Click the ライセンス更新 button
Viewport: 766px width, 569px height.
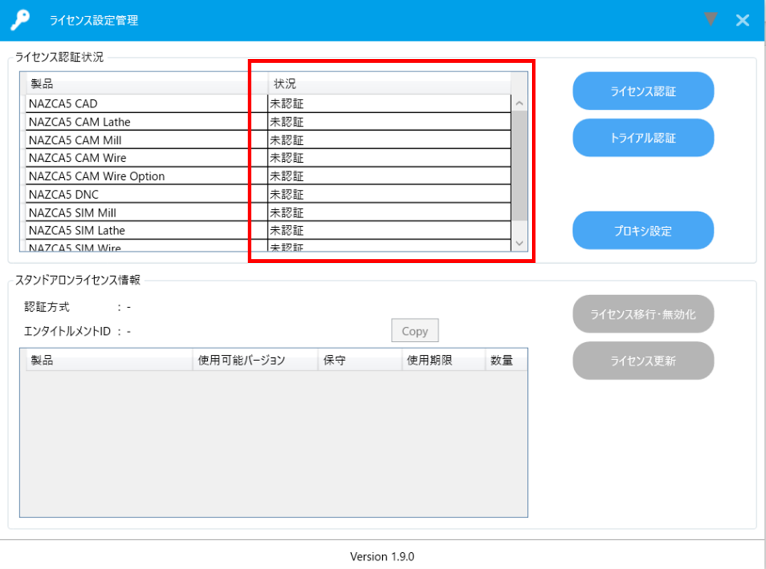pos(643,361)
